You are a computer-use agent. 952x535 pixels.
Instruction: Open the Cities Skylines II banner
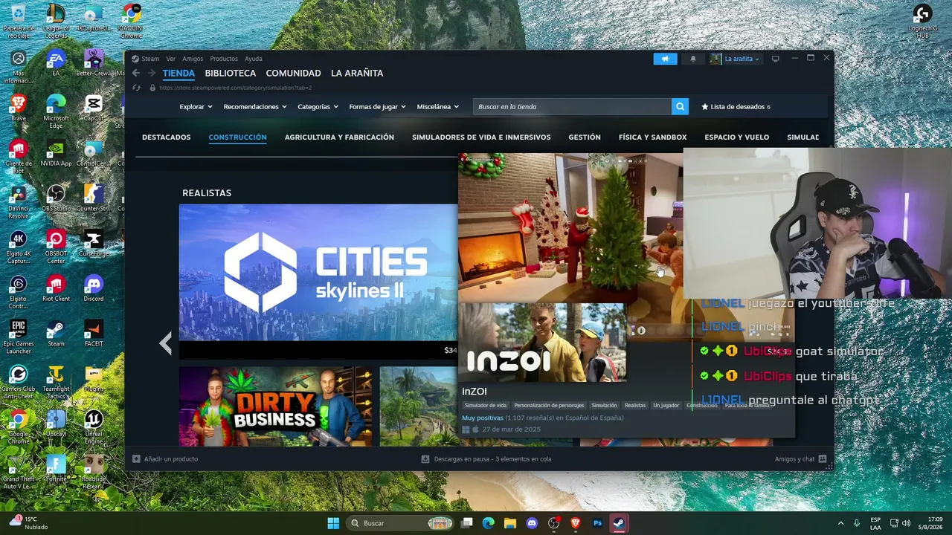318,272
